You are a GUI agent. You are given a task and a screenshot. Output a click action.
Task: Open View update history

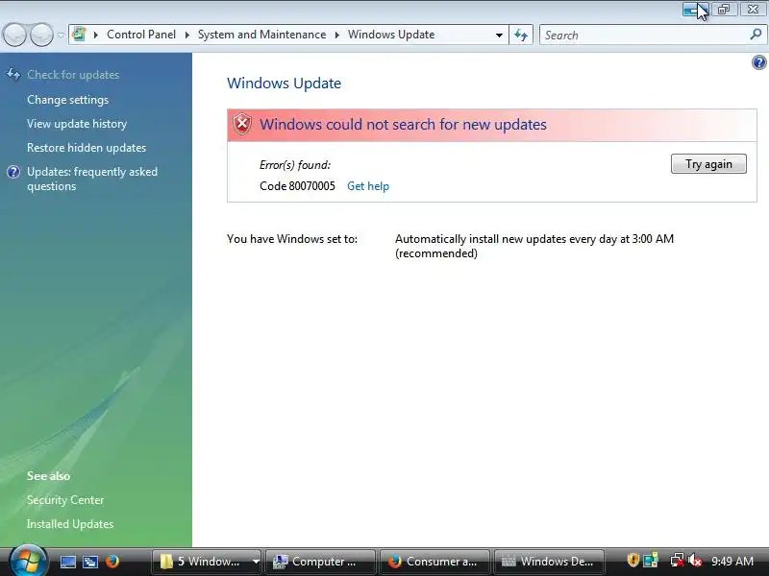(x=77, y=124)
